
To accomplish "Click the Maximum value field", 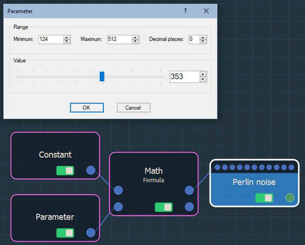I will coord(119,39).
